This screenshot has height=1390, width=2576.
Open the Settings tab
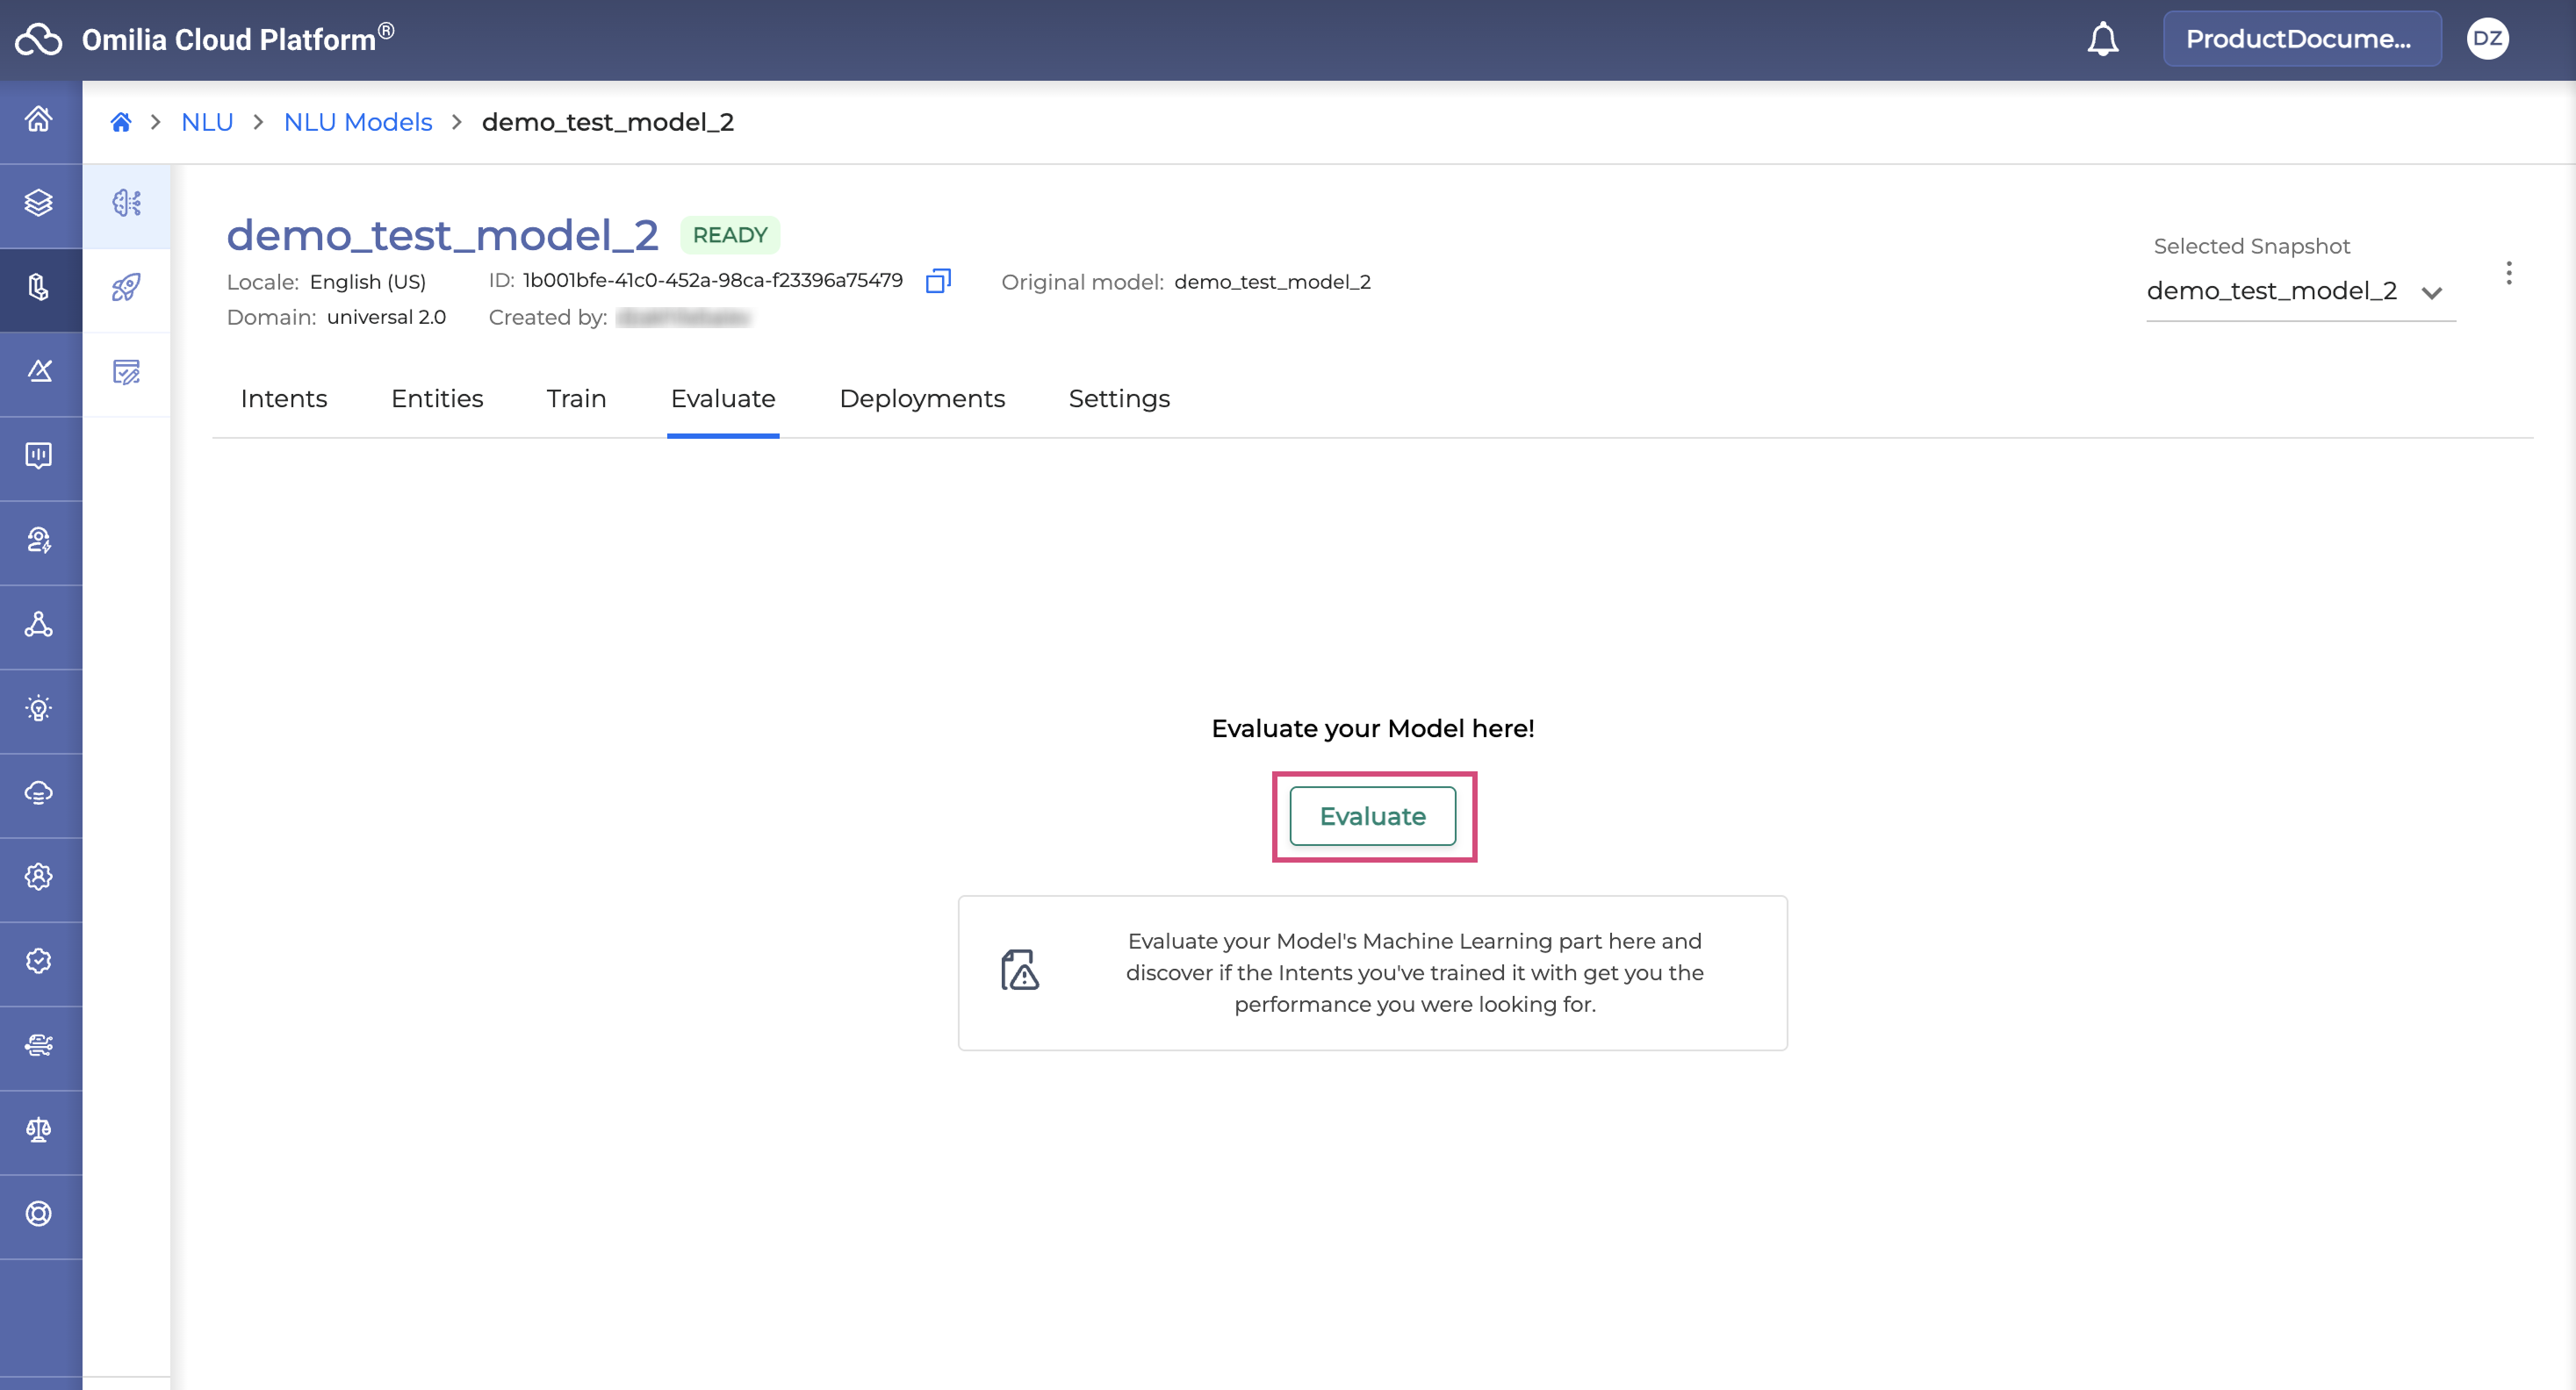pyautogui.click(x=1118, y=398)
